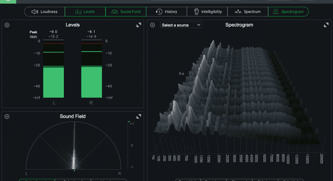Screen dimensions: 333x181
Task: Expand the Sound Field panel to full view
Action: pyautogui.click(x=139, y=117)
